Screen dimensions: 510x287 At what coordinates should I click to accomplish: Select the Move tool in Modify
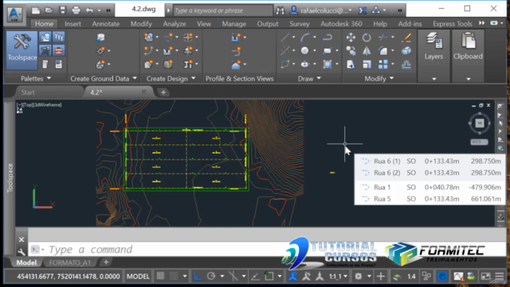coord(351,37)
